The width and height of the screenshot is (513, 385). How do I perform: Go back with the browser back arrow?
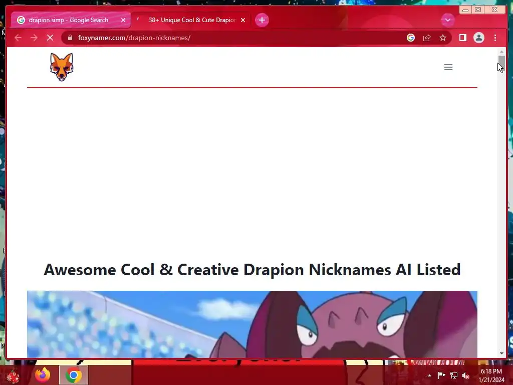click(18, 38)
